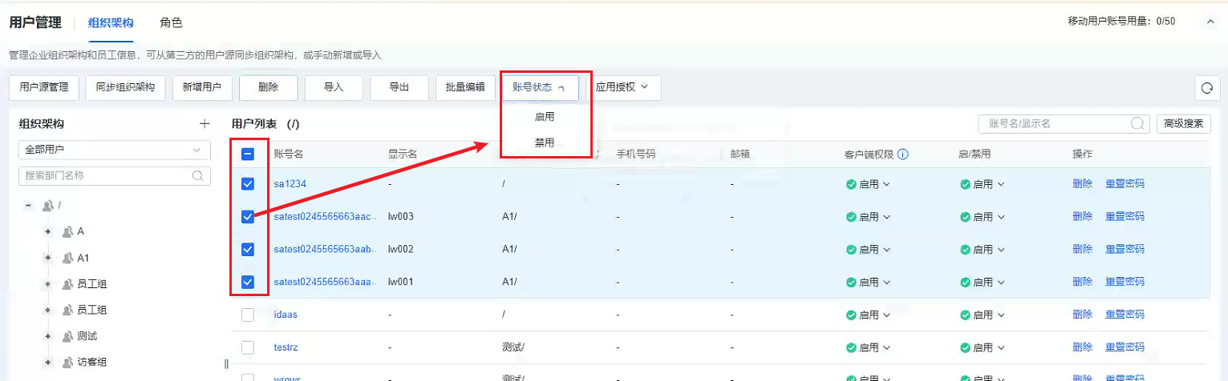Collapse the top panel with the chevron-up icon
Viewport: 1228px width, 381px height.
tap(1211, 22)
